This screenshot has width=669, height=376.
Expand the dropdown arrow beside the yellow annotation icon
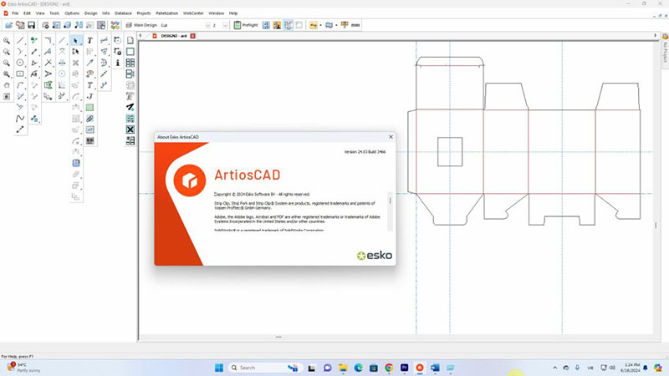[321, 25]
